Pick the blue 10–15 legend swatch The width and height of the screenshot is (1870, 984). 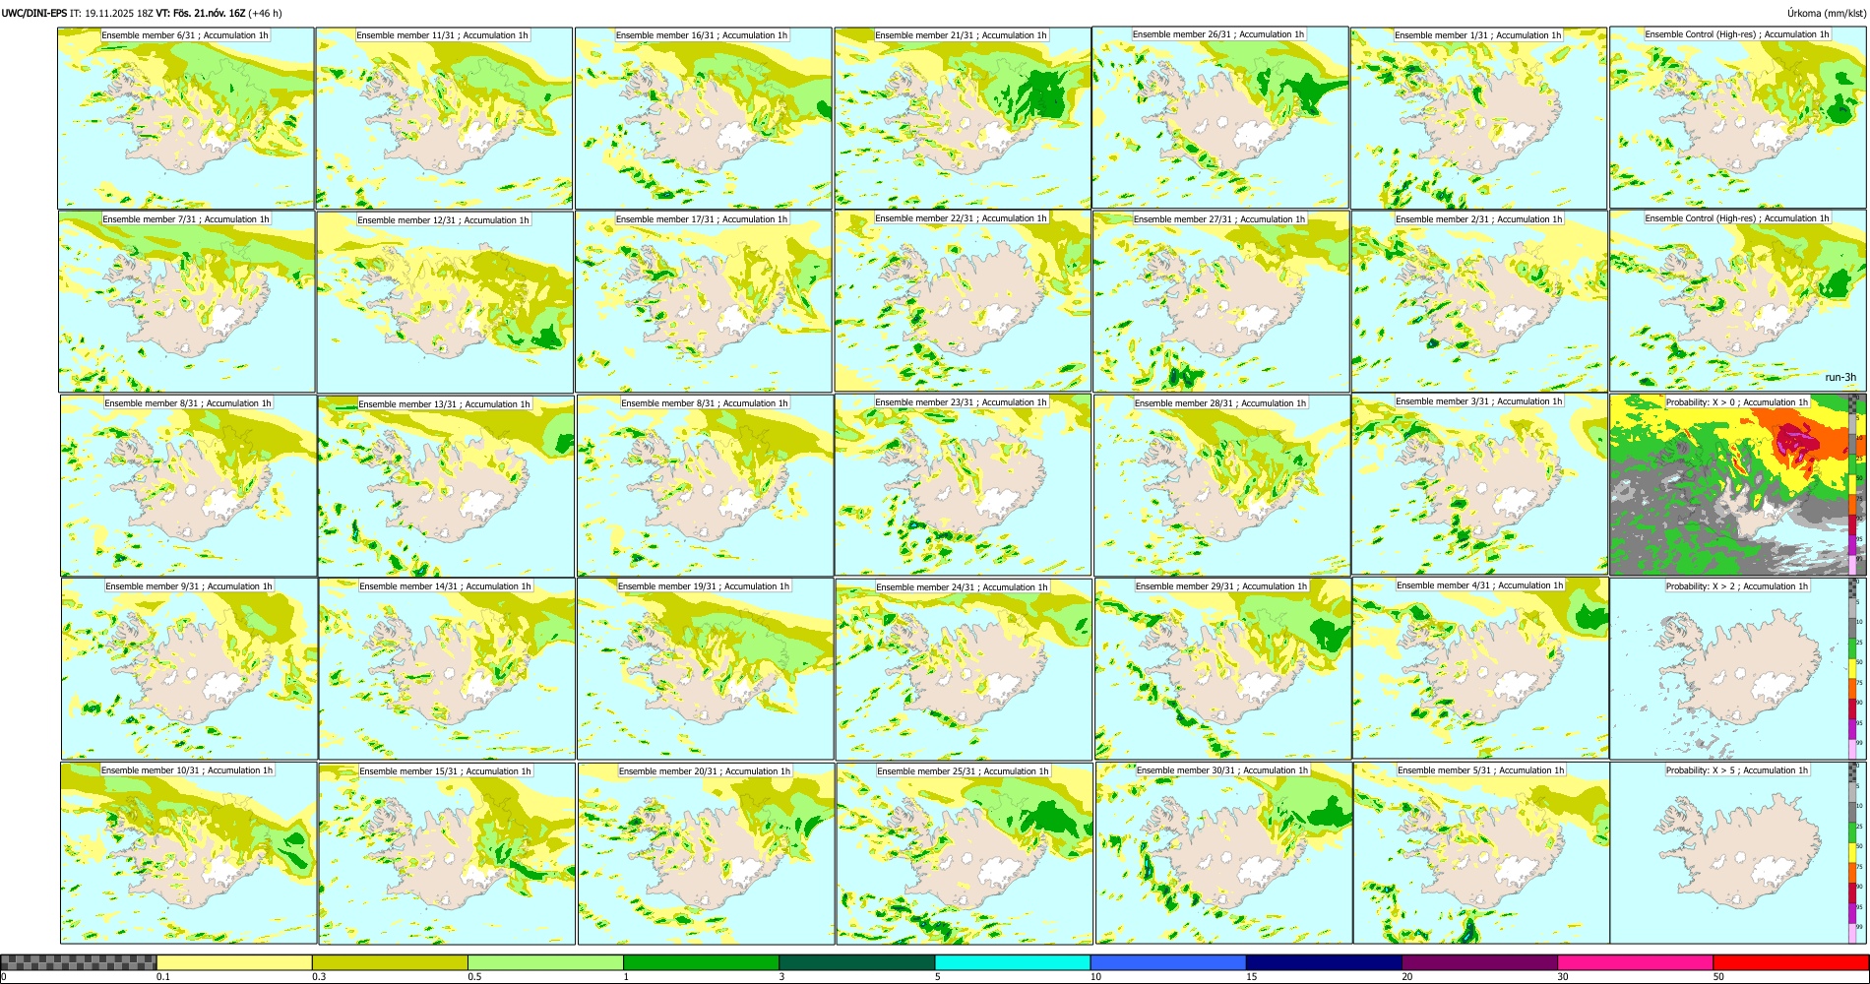[1168, 962]
